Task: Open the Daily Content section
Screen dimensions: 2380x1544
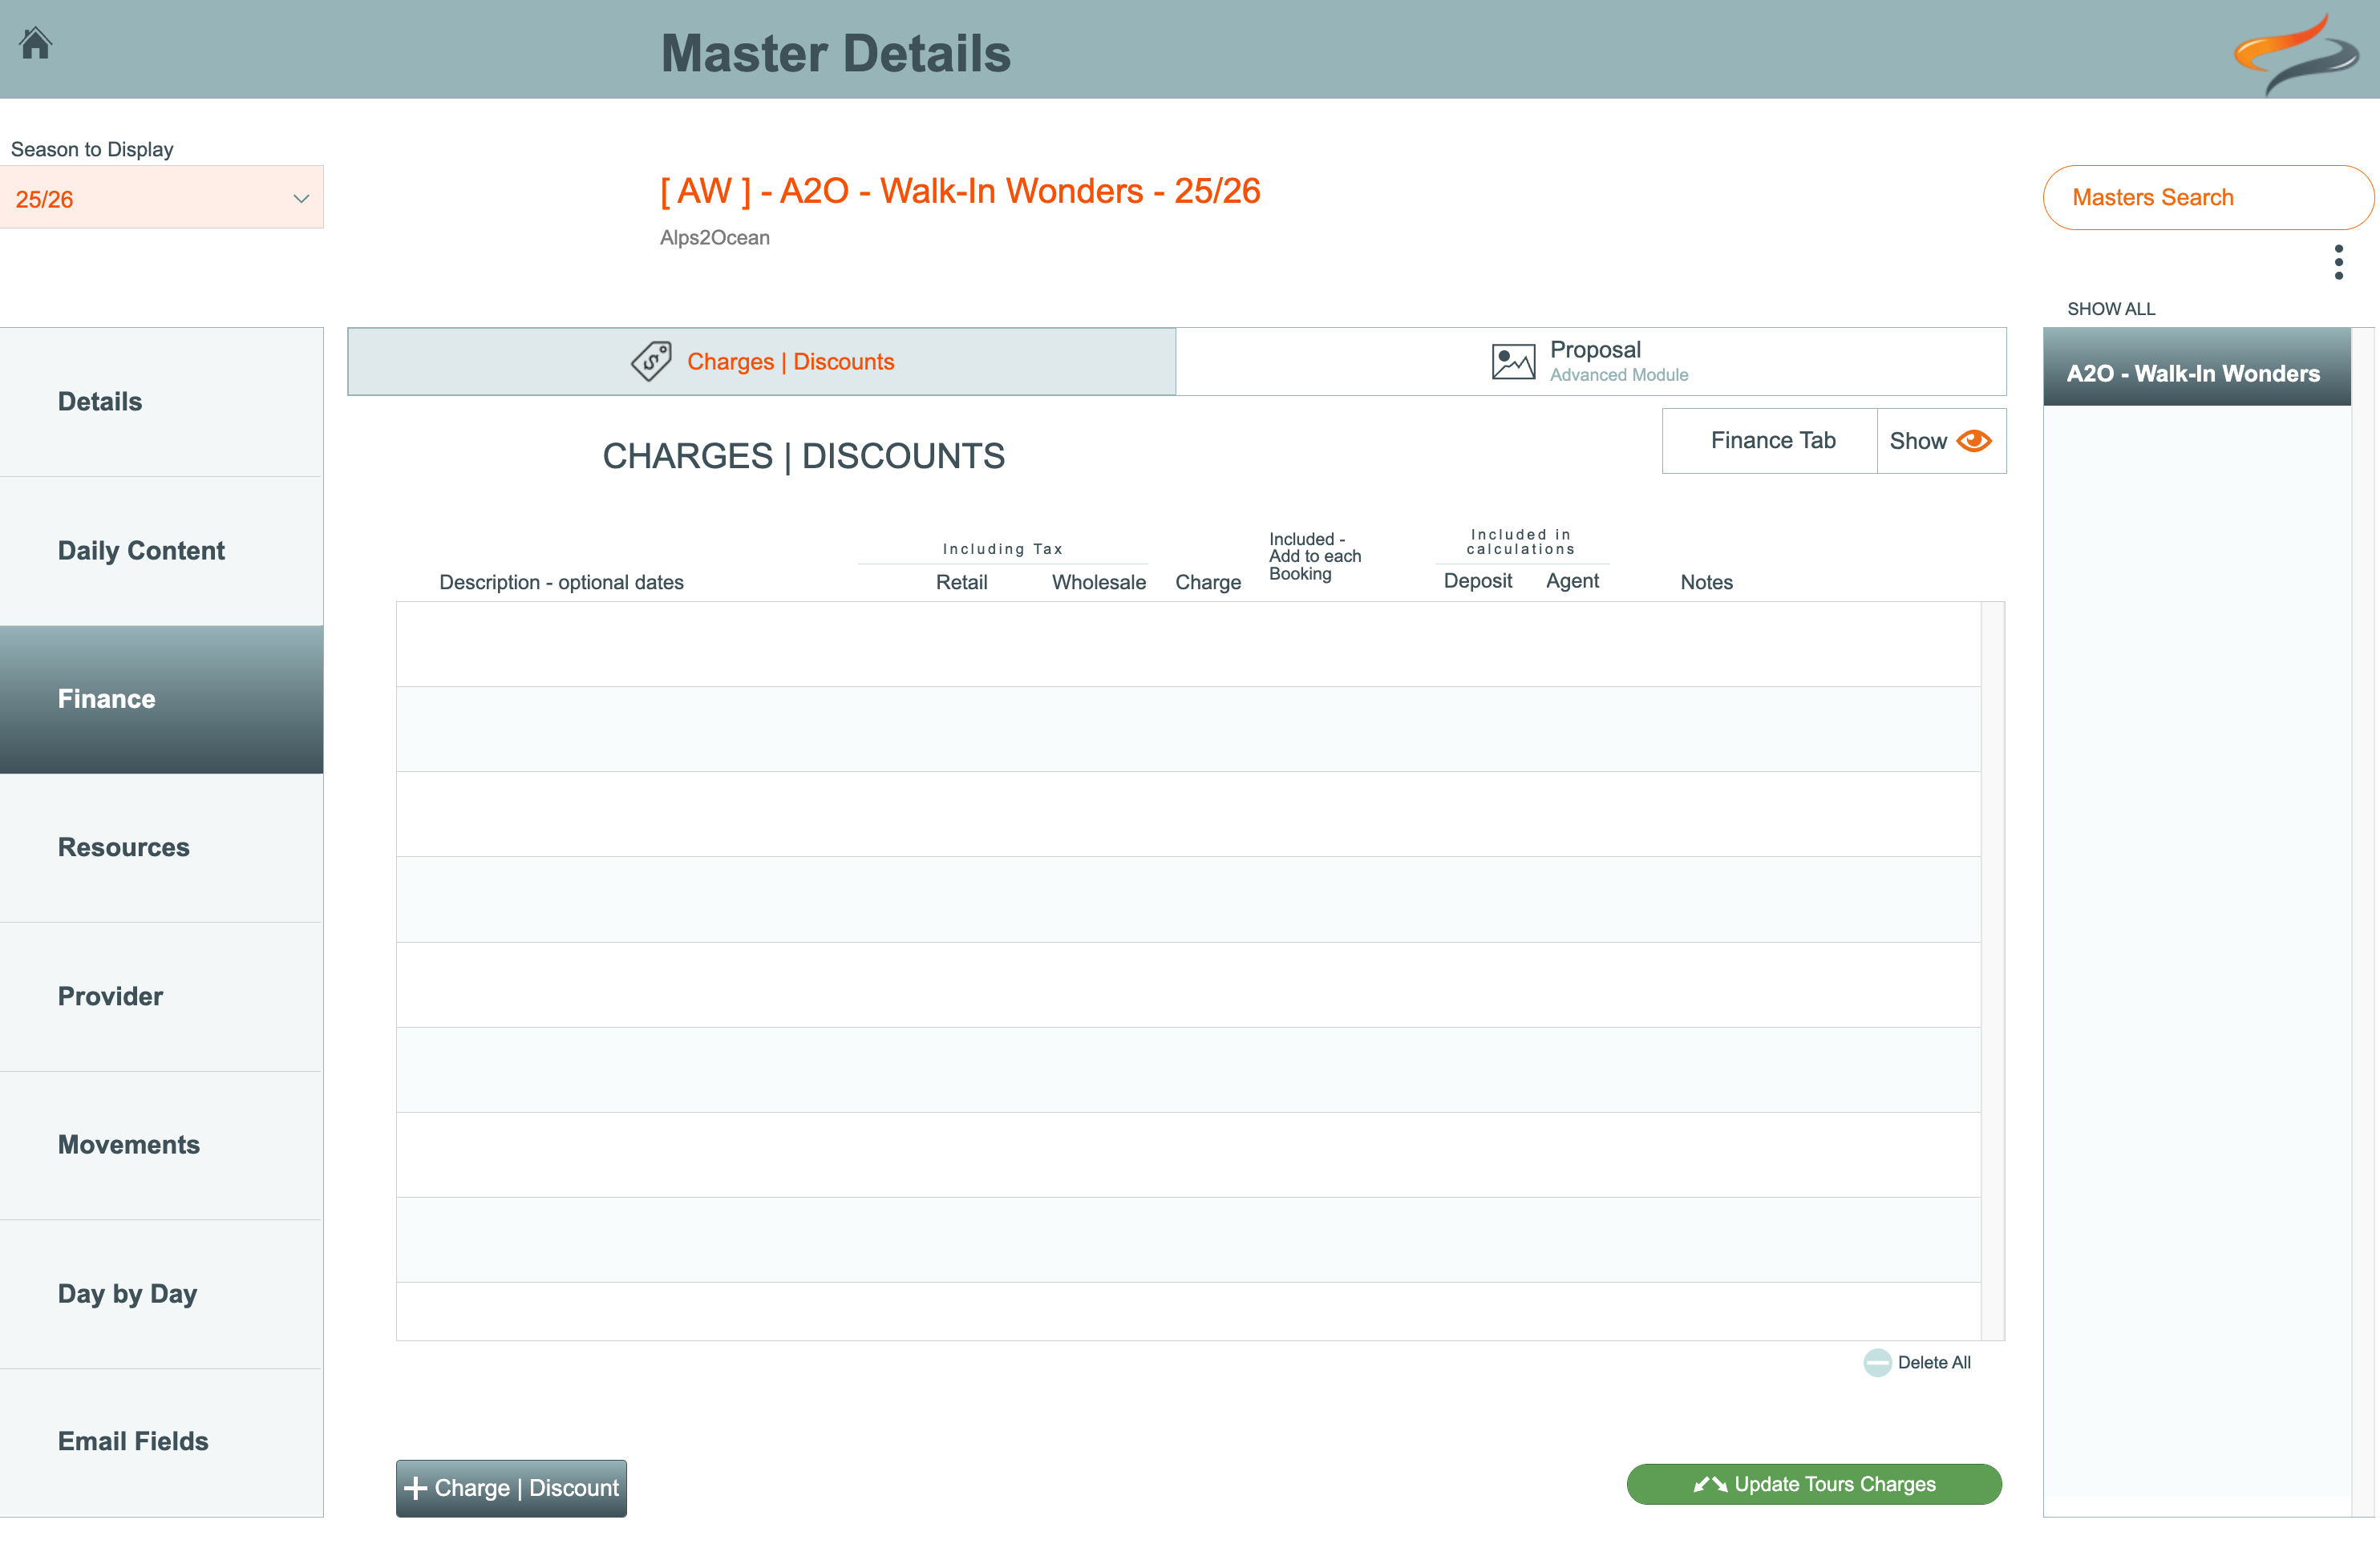Action: [x=162, y=551]
